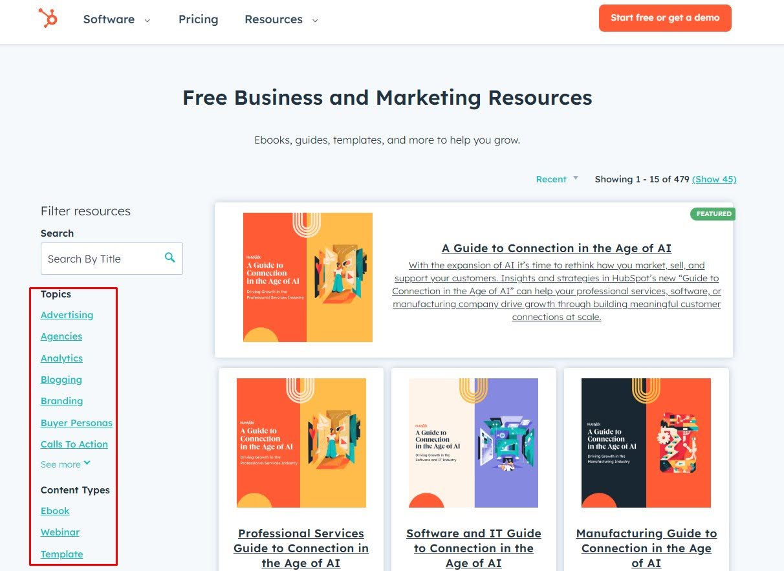Filter resources by Advertising topic
Viewport: 784px width, 571px height.
click(x=67, y=315)
